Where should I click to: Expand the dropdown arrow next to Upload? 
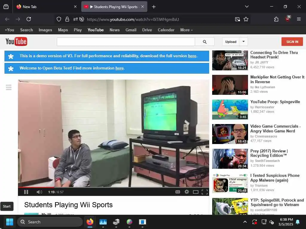pyautogui.click(x=244, y=42)
